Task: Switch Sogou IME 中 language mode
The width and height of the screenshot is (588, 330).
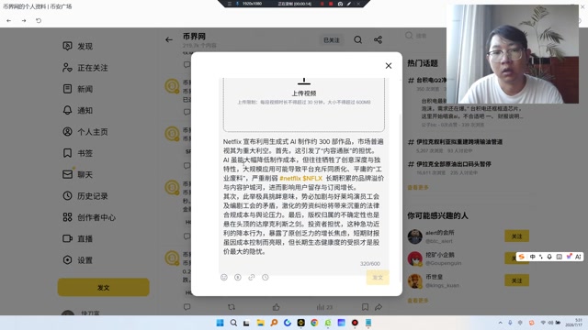Action: click(533, 257)
